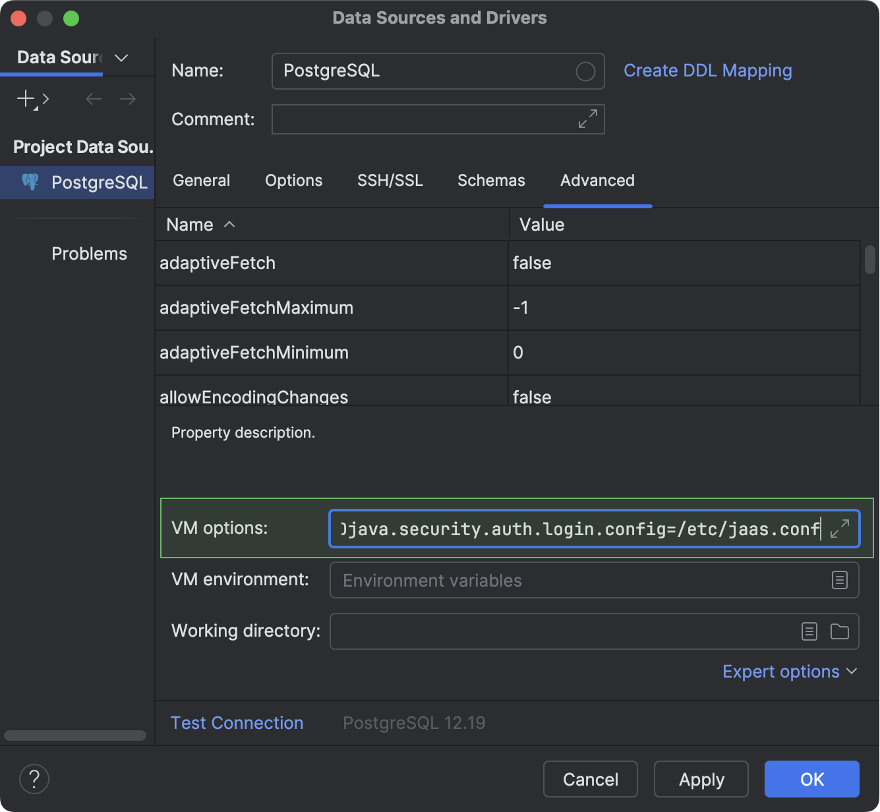Click the circle icon inside the Name field
The height and width of the screenshot is (812, 880).
[584, 71]
